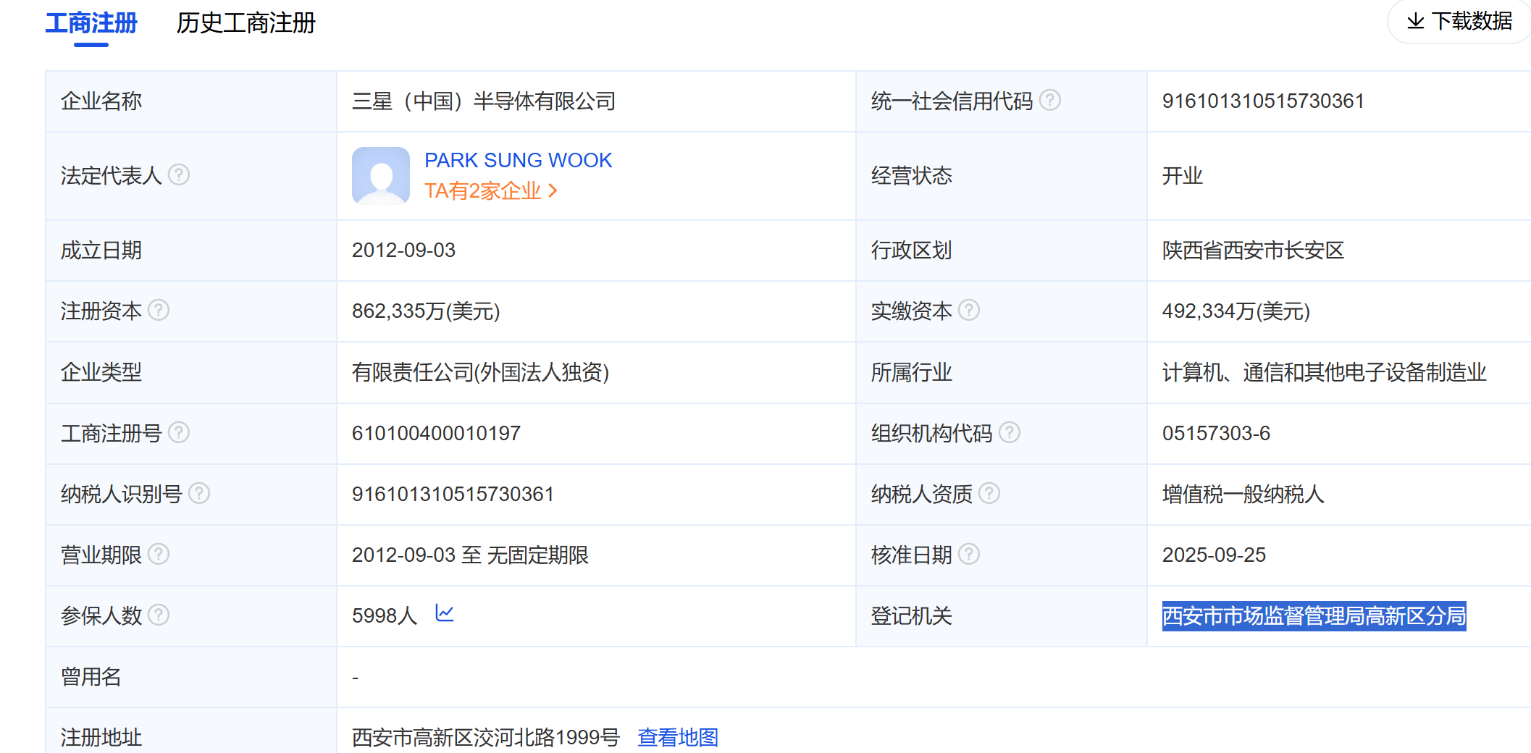The image size is (1531, 753).
Task: Switch to the 工商注册 tab
Action: 91,23
